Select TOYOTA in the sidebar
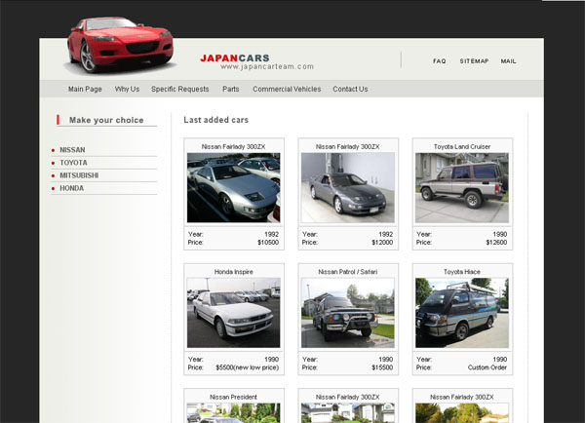Image resolution: width=585 pixels, height=423 pixels. pos(73,163)
